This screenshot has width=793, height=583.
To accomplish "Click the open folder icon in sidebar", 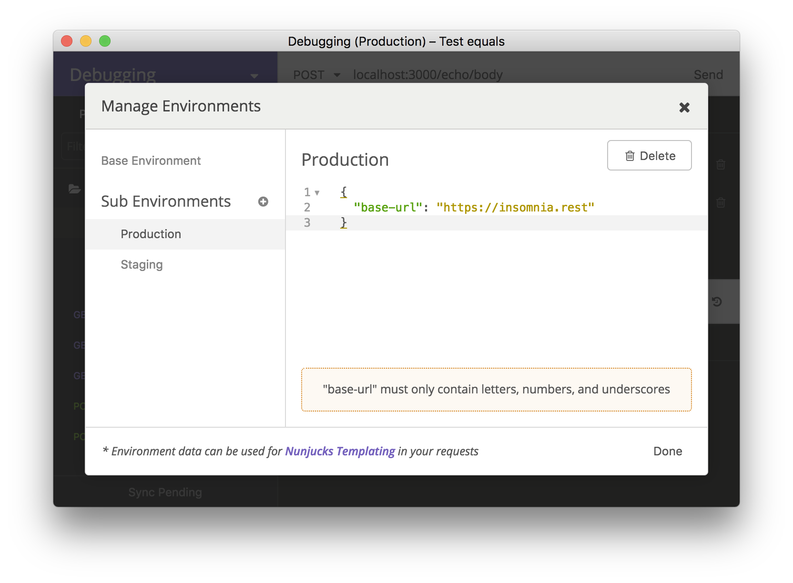I will click(74, 189).
